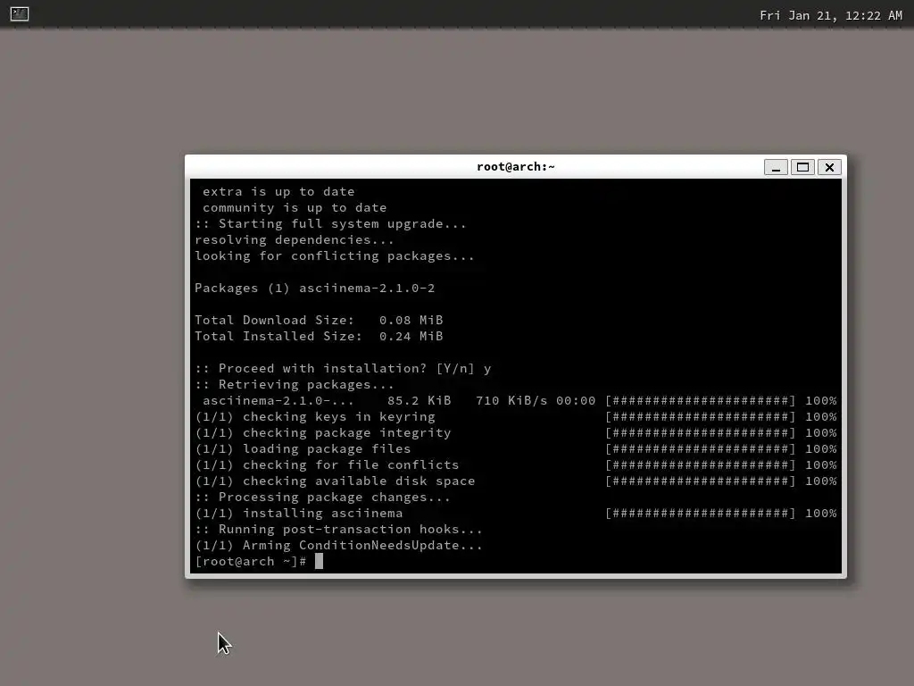Maximize the root@arch terminal window
Screen dimensions: 914x686
(x=802, y=167)
